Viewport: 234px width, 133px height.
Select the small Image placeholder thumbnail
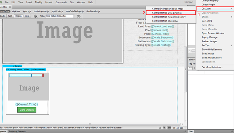[28, 87]
